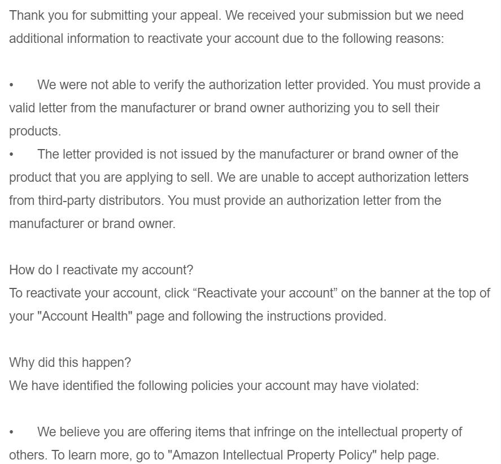Click the "Why did this happen?" heading
The image size is (501, 464).
tap(70, 363)
